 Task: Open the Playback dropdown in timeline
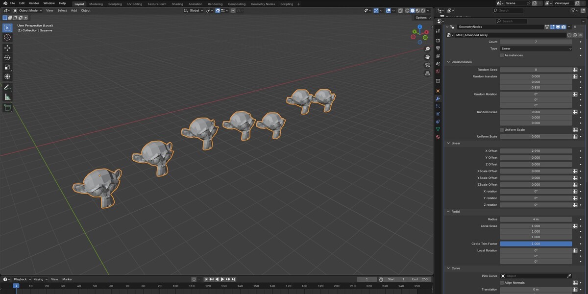click(x=22, y=279)
